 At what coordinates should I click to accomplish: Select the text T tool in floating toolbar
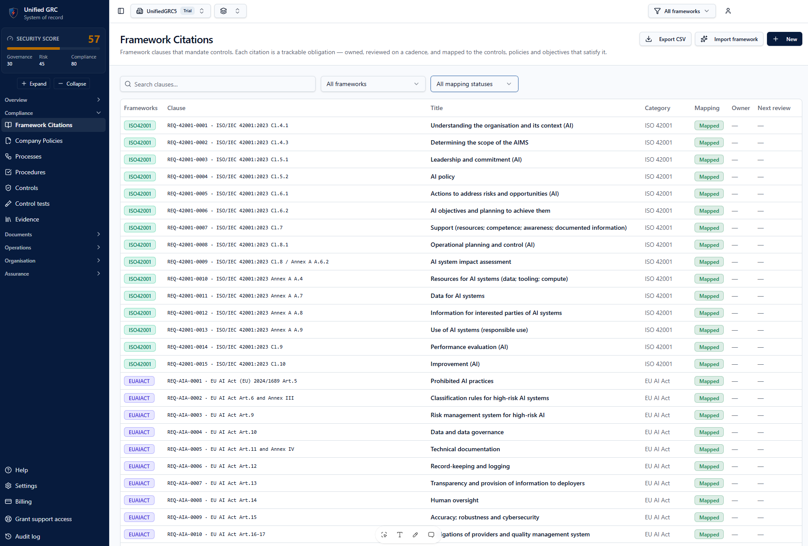[400, 535]
